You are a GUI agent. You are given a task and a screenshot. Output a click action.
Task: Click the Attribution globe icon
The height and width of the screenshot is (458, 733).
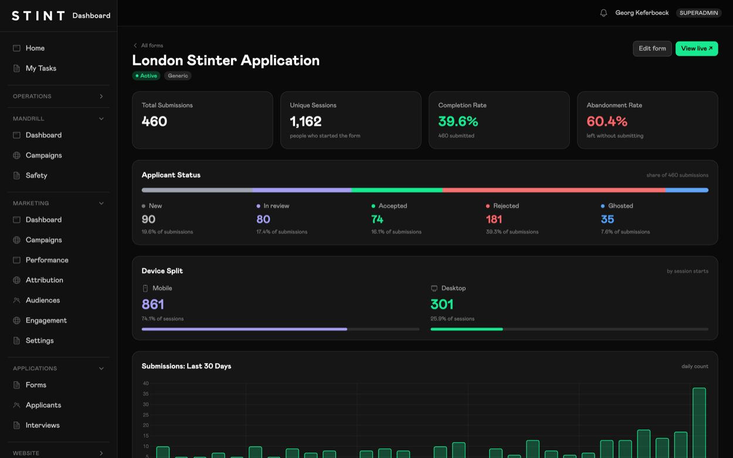(x=16, y=280)
